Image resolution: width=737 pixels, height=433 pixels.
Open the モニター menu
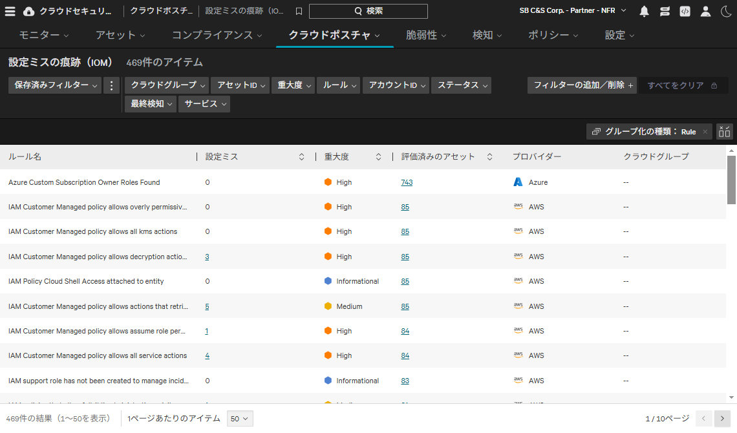pos(44,36)
